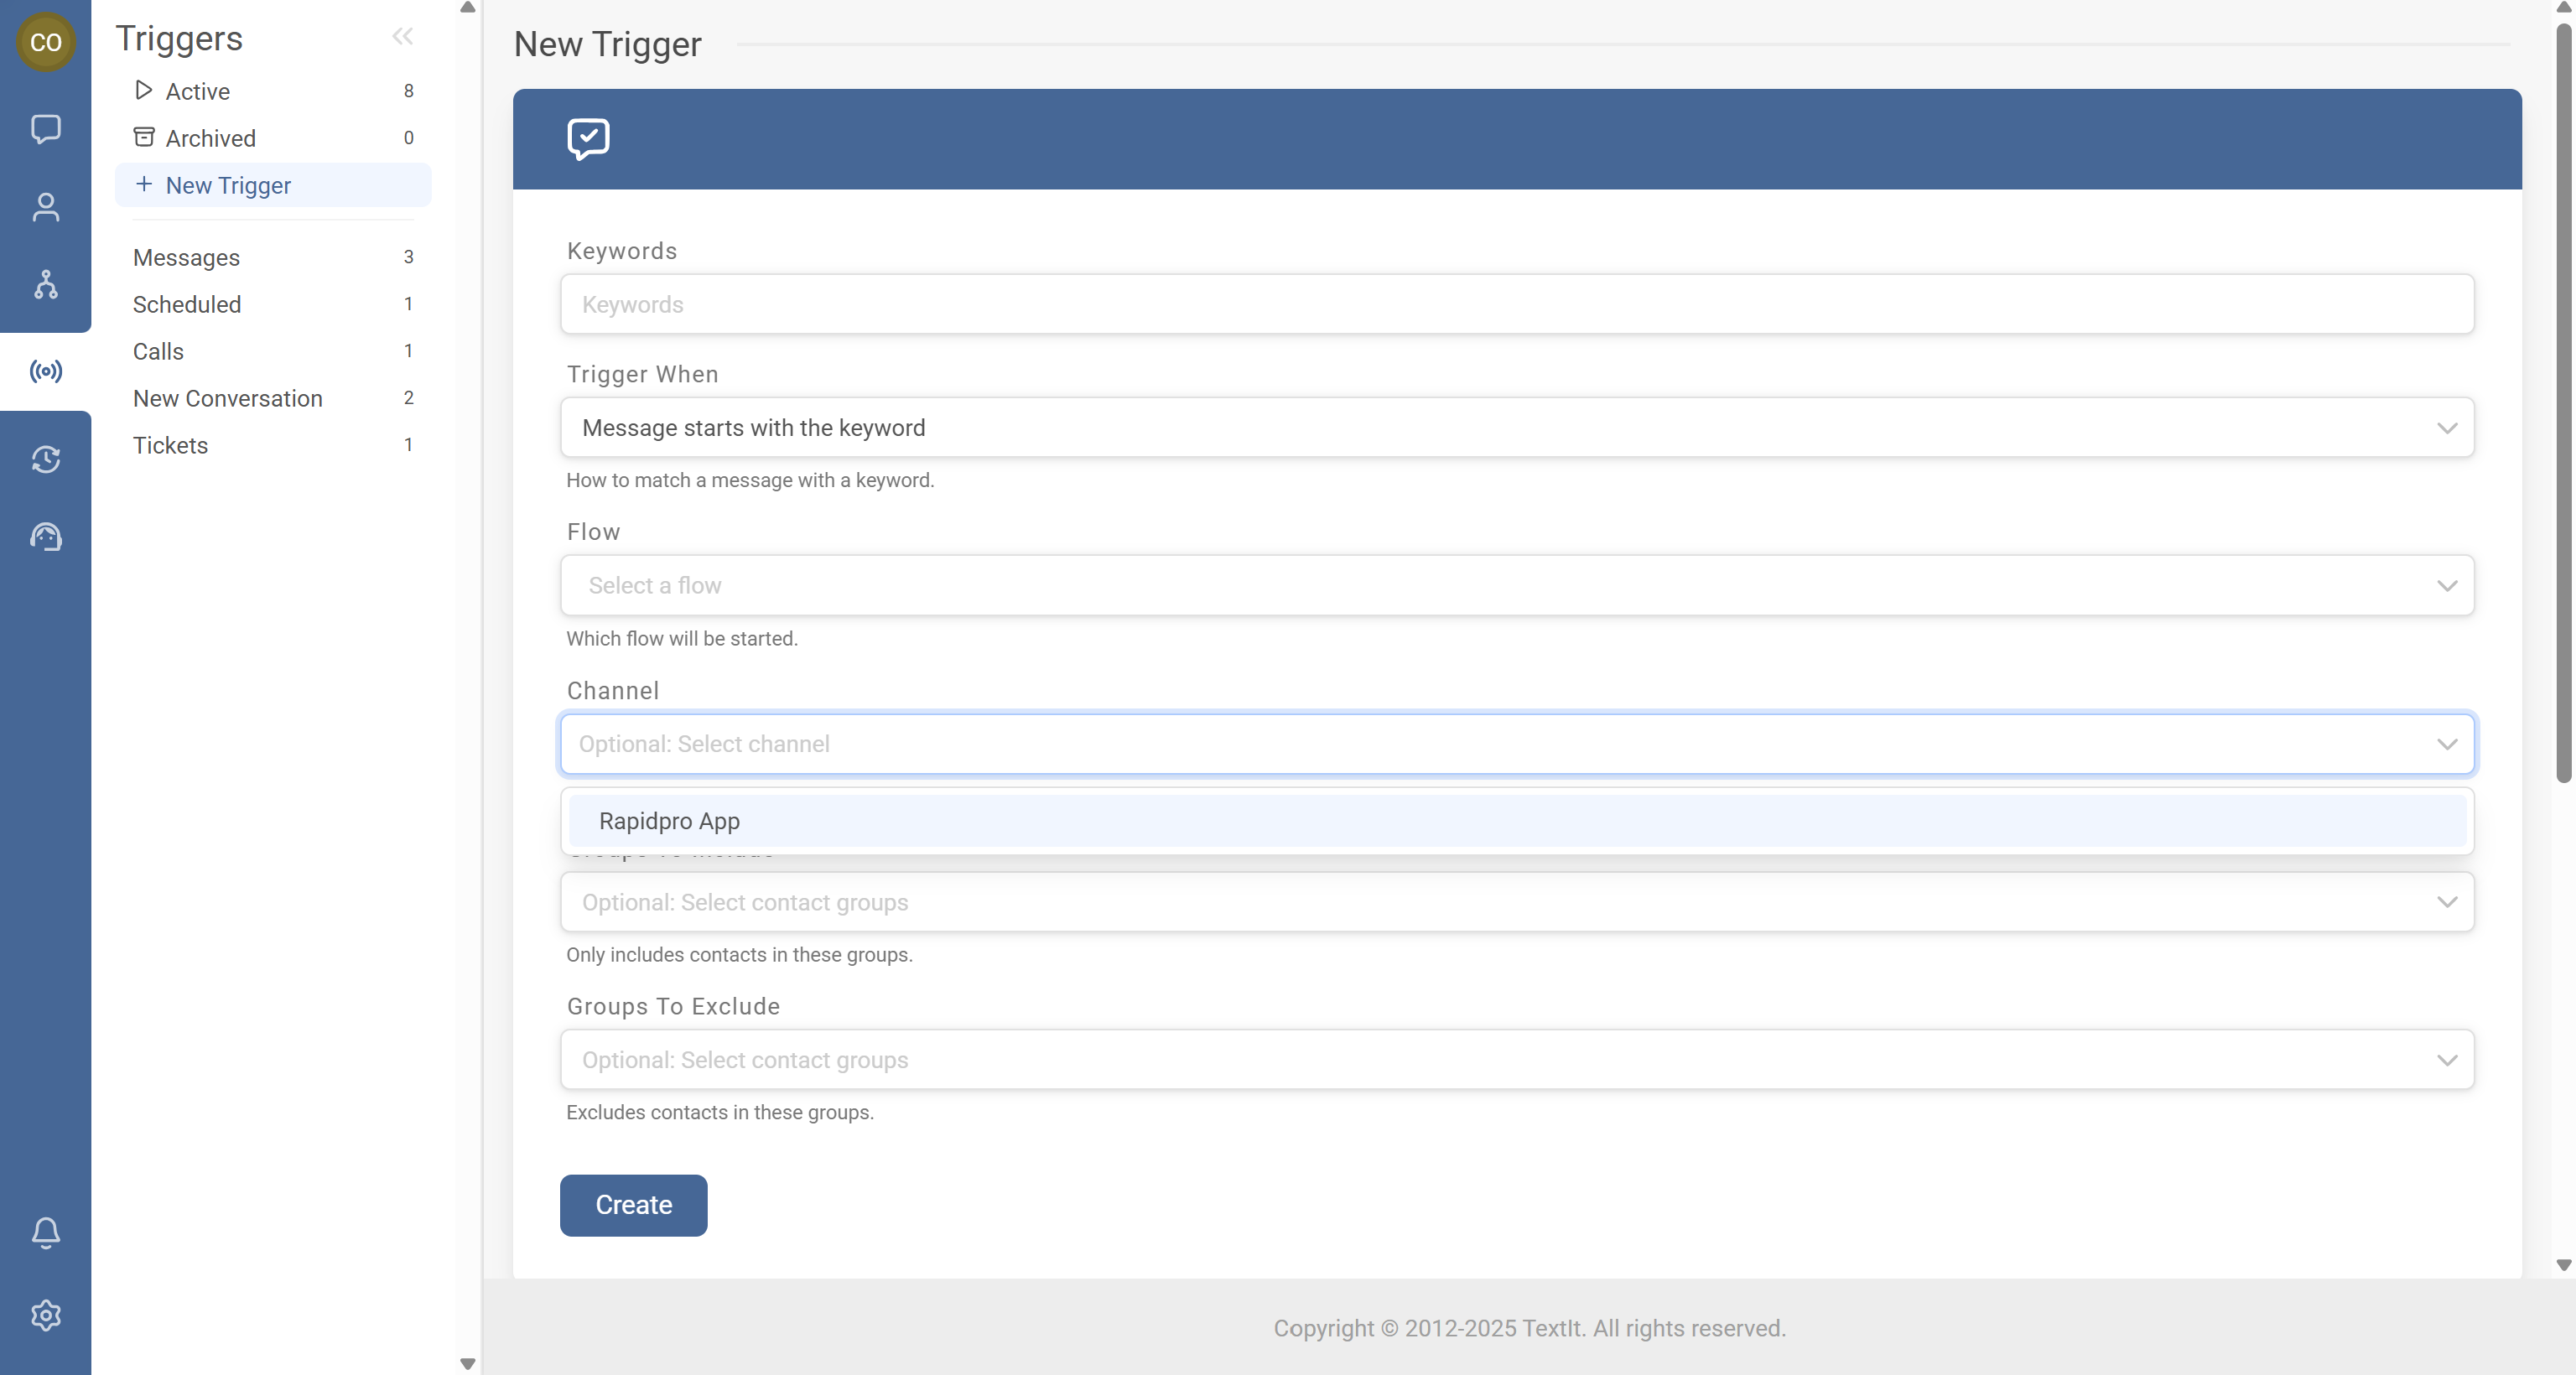Open the notifications bell icon
This screenshot has width=2576, height=1375.
[x=45, y=1232]
